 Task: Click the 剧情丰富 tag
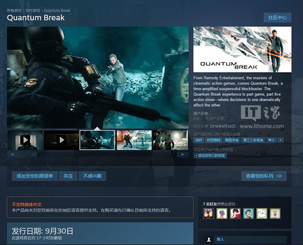[x=231, y=140]
